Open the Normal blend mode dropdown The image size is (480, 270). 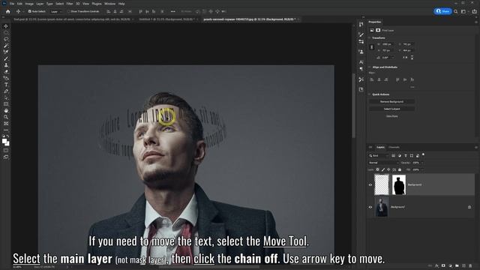pos(383,163)
